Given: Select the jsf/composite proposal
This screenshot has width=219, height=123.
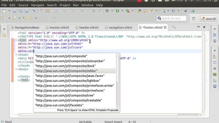Looking at the screenshot, I should (x=75, y=56).
